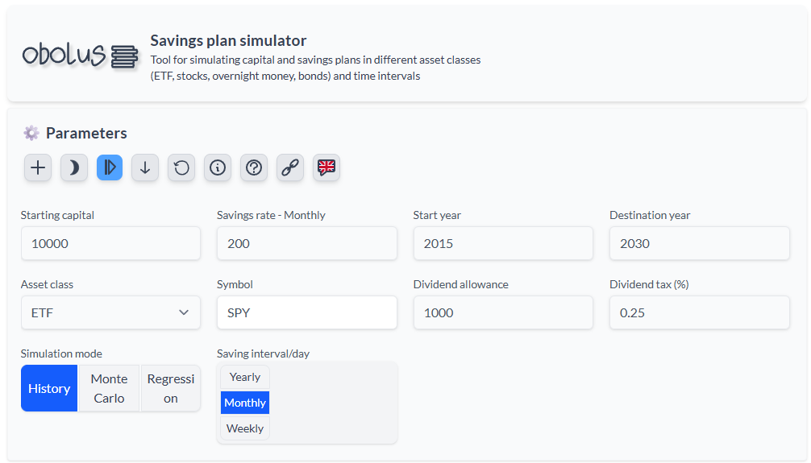Click the Symbol field containing SPY
This screenshot has height=463, width=811.
[306, 312]
